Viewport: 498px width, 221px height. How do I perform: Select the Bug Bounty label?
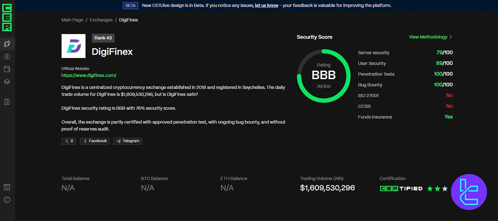[370, 85]
